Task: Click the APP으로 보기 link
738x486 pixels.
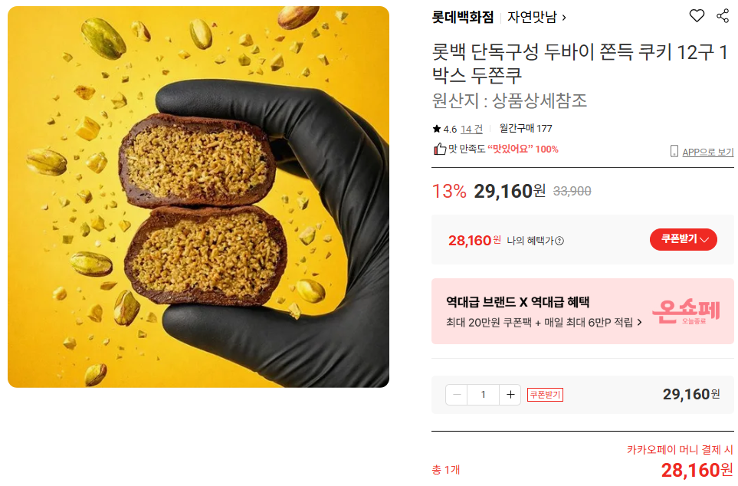Action: 708,152
